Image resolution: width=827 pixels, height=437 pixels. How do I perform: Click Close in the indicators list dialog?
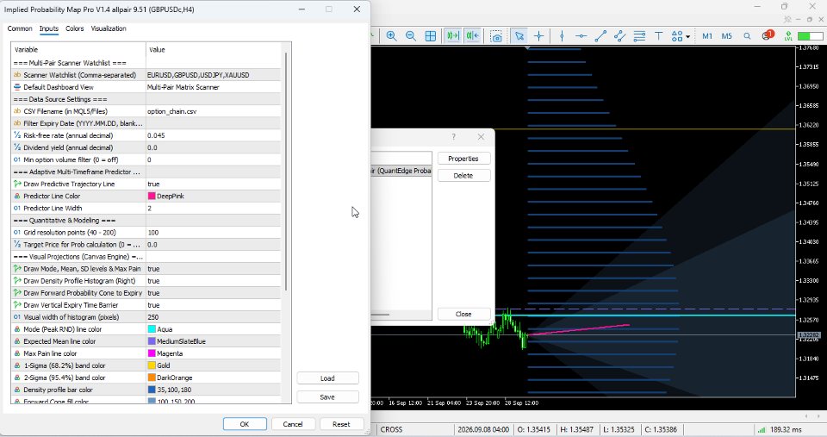click(x=463, y=314)
